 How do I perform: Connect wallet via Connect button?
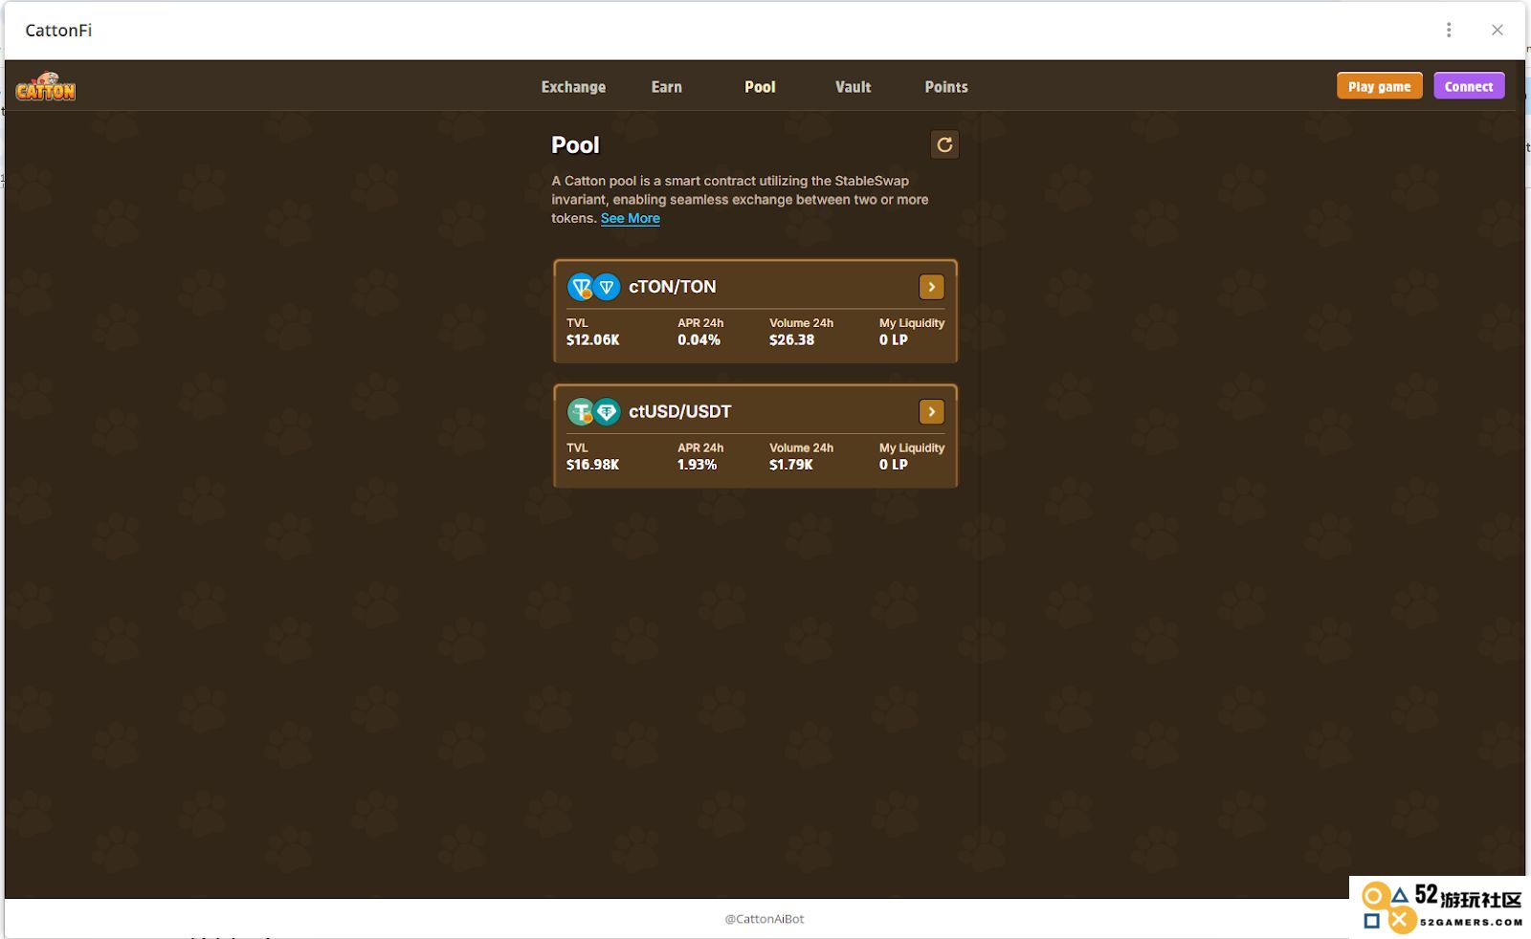click(x=1469, y=86)
